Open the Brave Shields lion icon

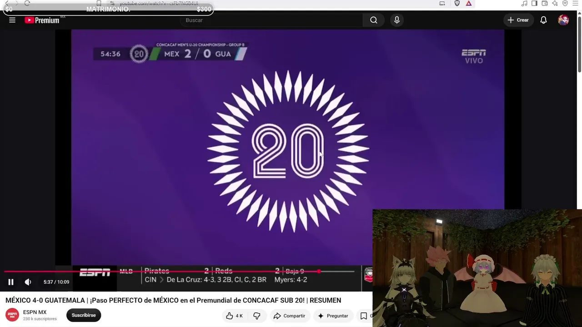(457, 3)
